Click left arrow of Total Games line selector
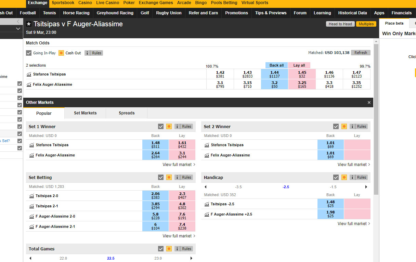This screenshot has width=416, height=262. coord(30,258)
